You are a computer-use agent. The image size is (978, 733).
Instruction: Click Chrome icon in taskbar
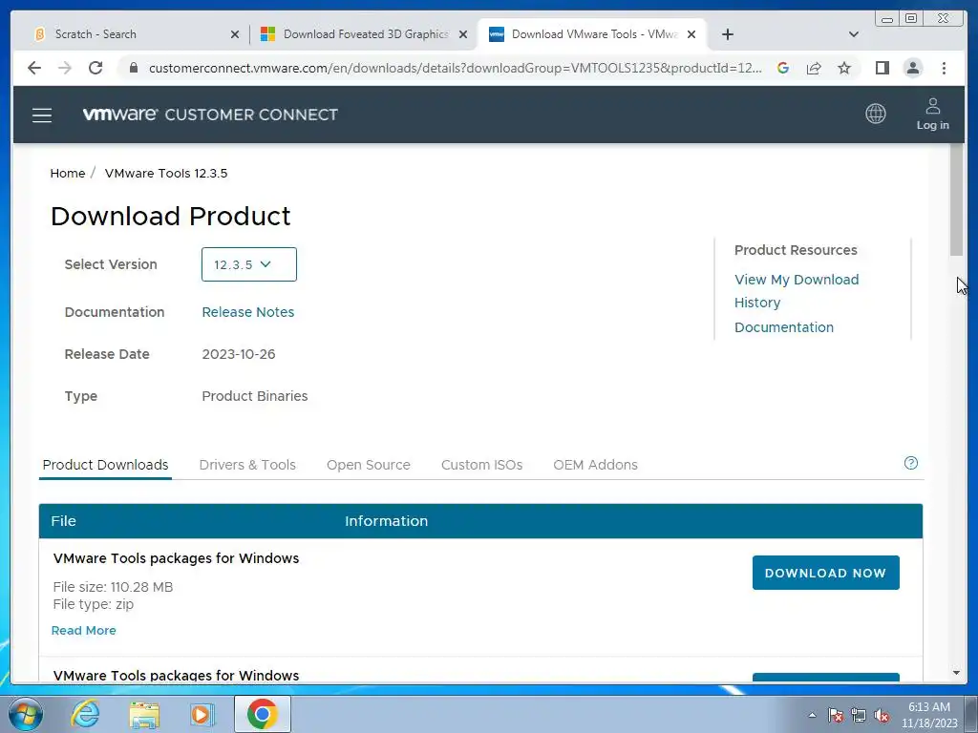(x=262, y=714)
